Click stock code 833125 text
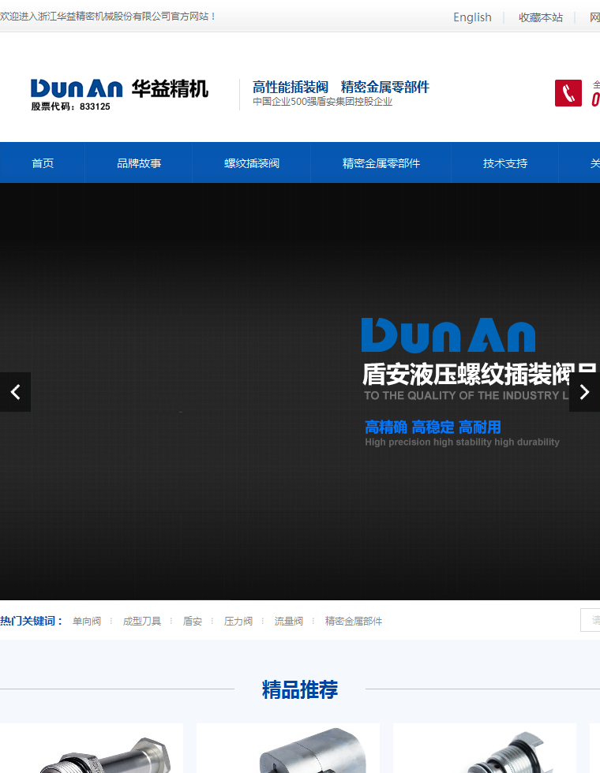Image resolution: width=600 pixels, height=773 pixels. coord(70,106)
